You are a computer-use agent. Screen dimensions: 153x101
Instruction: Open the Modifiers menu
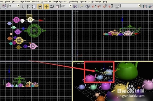click(25, 2)
